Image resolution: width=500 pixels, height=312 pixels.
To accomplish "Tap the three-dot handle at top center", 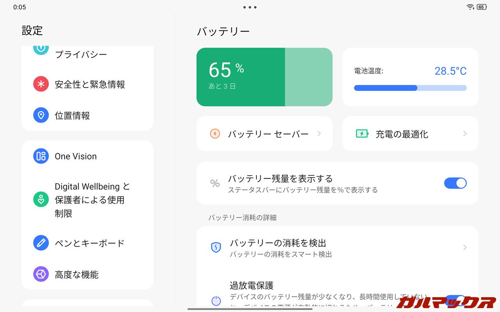I will tap(250, 7).
